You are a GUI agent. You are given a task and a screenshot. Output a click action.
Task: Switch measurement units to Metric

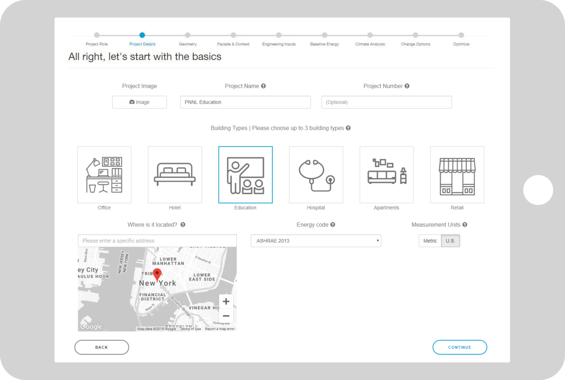[430, 241]
